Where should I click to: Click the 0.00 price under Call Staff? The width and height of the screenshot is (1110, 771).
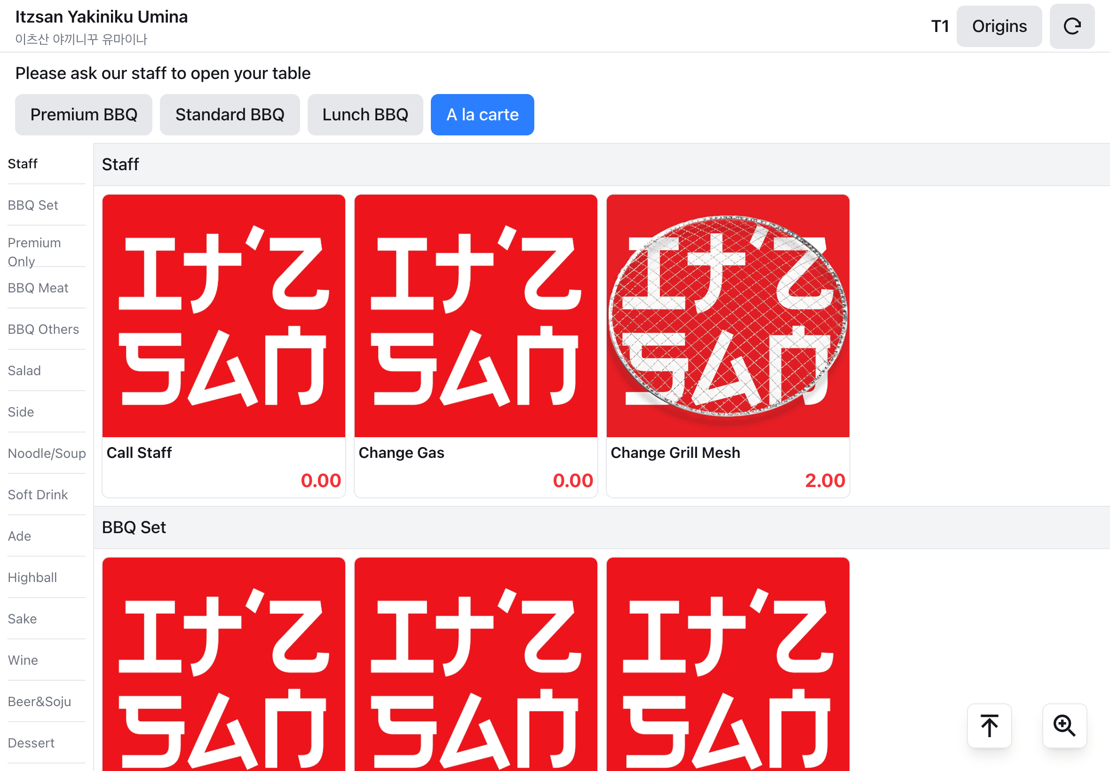[321, 480]
